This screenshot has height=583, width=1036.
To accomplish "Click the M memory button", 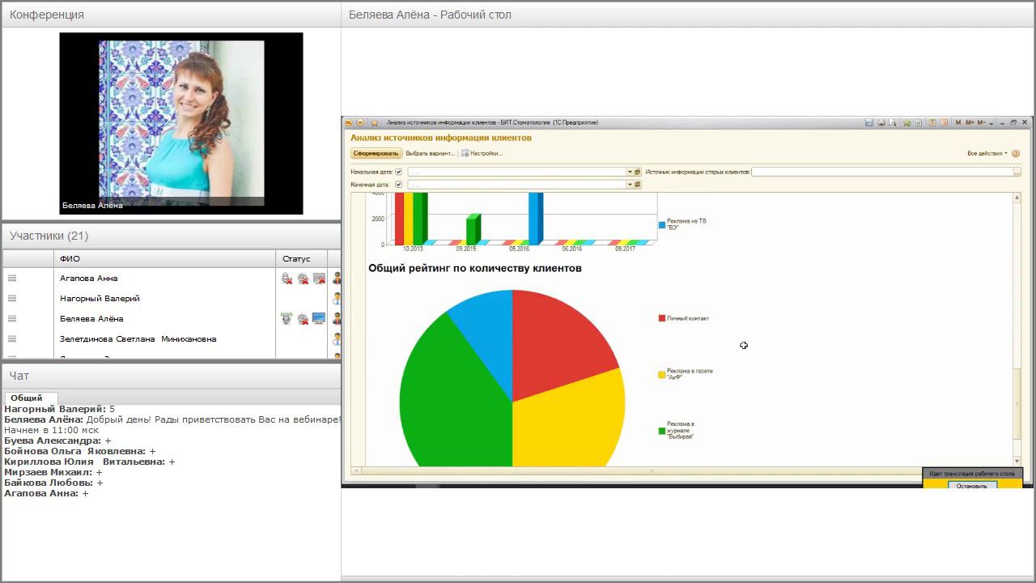I will [958, 123].
